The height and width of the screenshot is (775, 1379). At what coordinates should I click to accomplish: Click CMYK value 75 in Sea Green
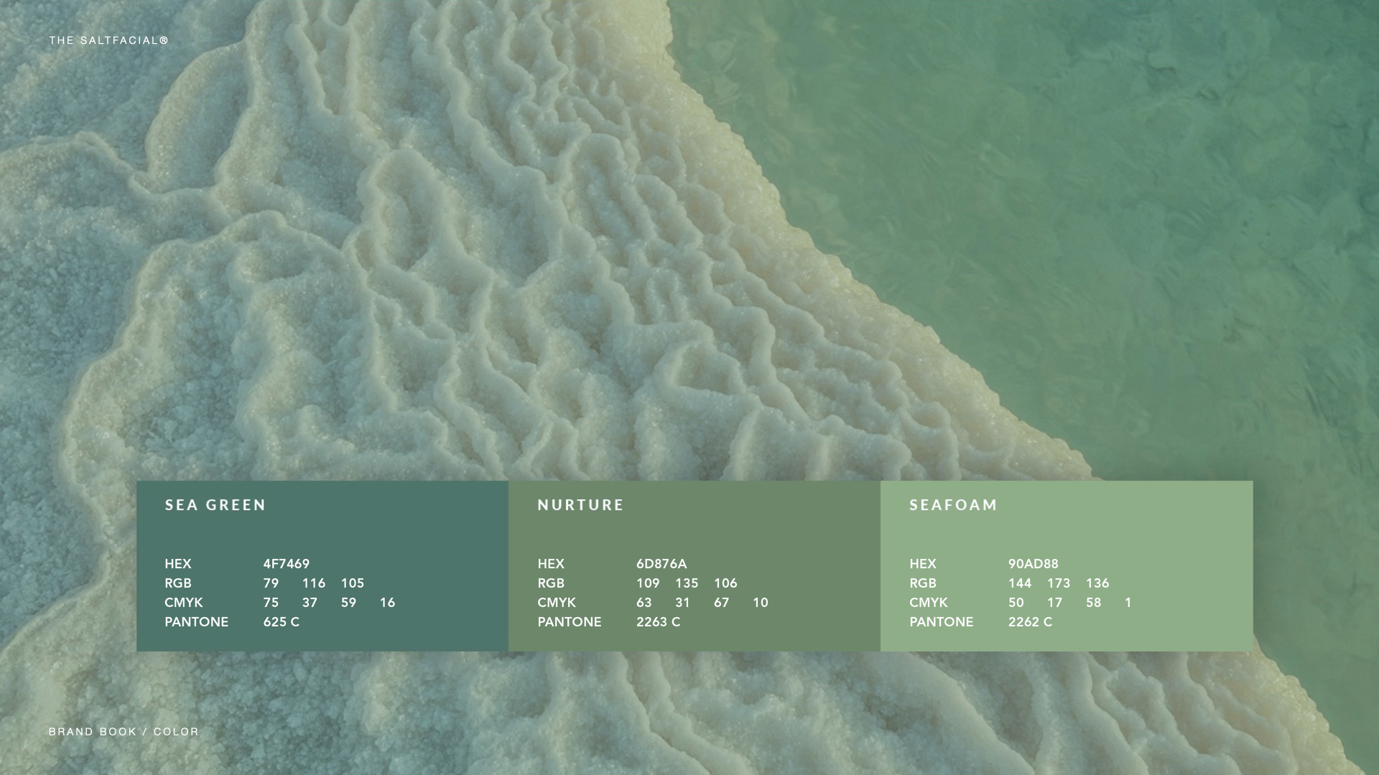[x=270, y=602]
